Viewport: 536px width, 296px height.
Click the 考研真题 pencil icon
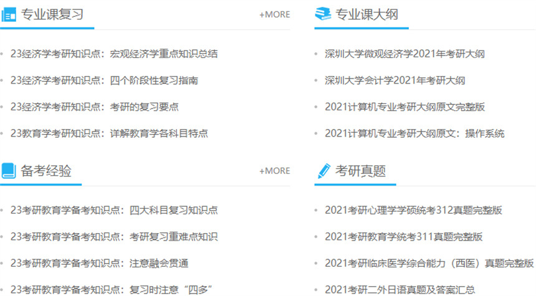(323, 171)
